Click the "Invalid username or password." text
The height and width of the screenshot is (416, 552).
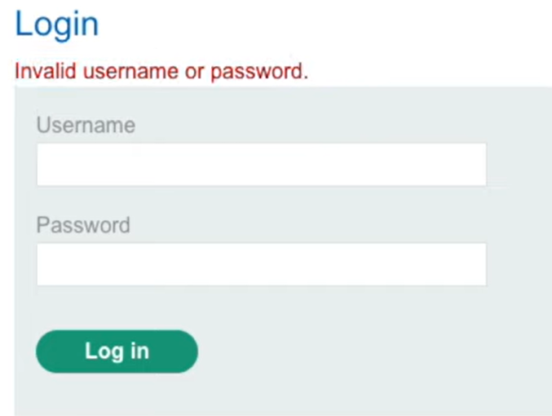point(161,71)
